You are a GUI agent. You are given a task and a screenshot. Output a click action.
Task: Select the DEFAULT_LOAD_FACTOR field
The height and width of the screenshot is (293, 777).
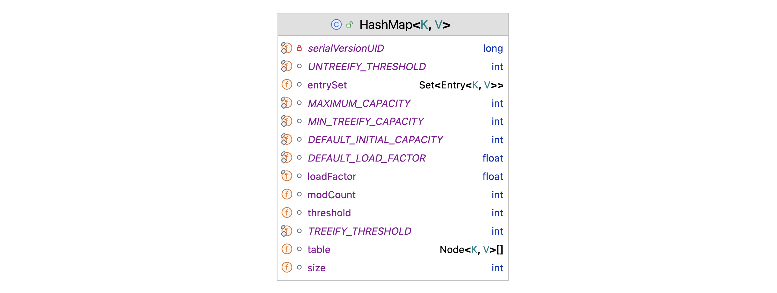tap(366, 158)
